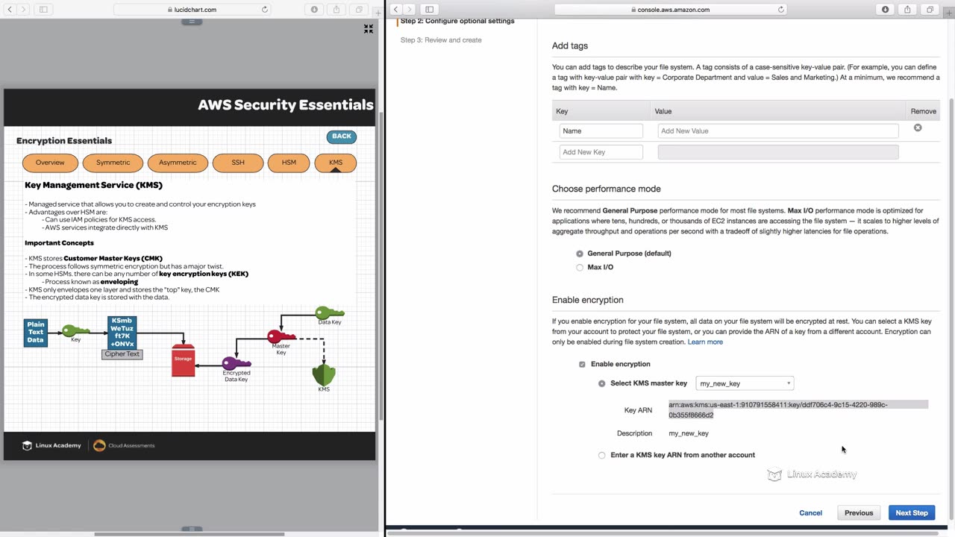Go to Step 2: Configure optional settings
This screenshot has width=955, height=537.
point(457,22)
